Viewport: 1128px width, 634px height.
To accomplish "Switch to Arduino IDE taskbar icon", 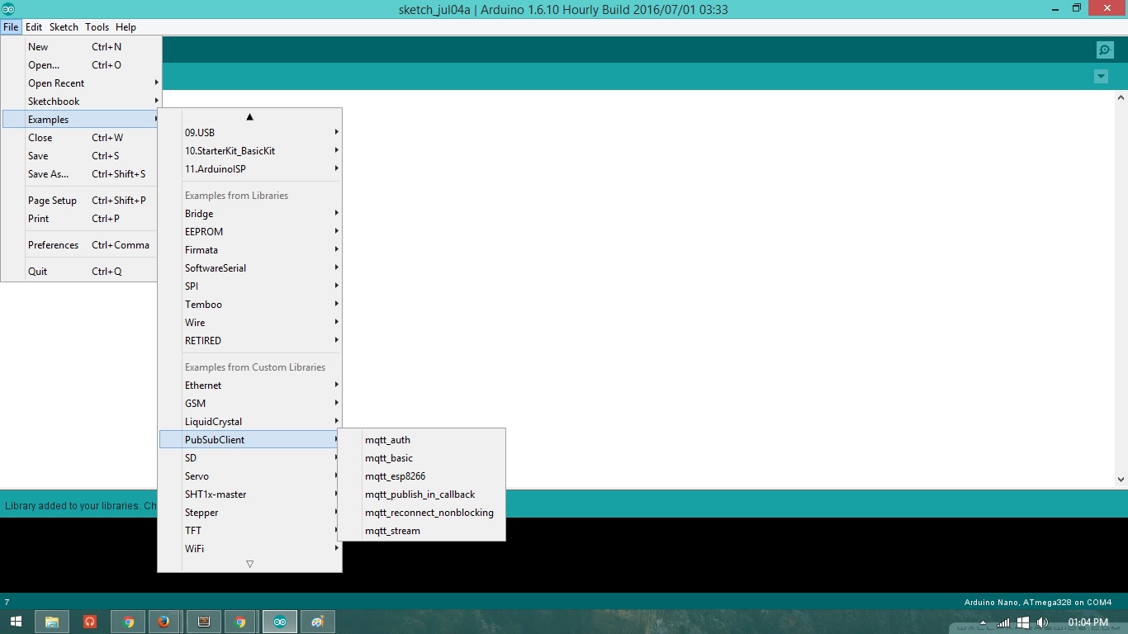I will click(280, 622).
